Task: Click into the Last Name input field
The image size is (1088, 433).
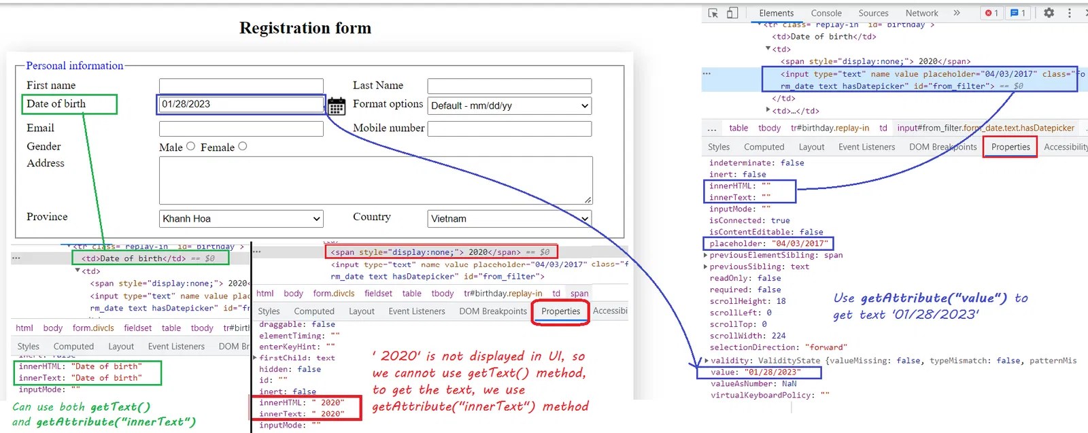Action: [x=509, y=86]
